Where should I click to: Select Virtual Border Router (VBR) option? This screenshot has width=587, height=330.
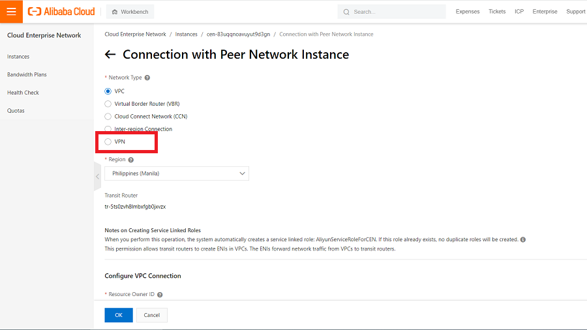[x=108, y=104]
